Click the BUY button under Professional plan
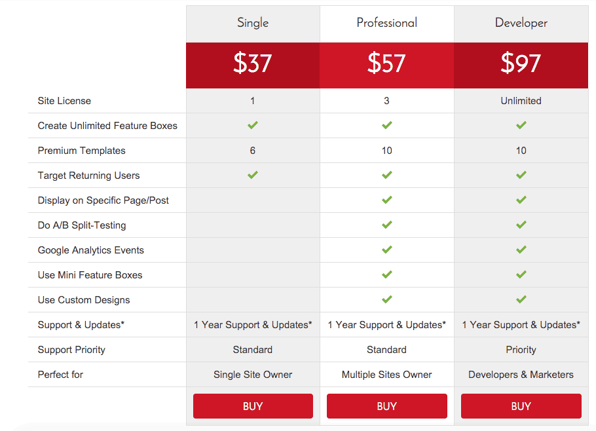Image resolution: width=596 pixels, height=431 pixels. point(386,406)
